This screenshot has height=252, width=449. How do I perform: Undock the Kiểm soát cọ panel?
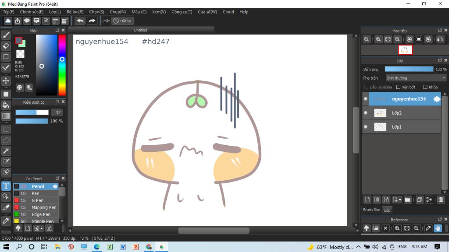coord(57,101)
